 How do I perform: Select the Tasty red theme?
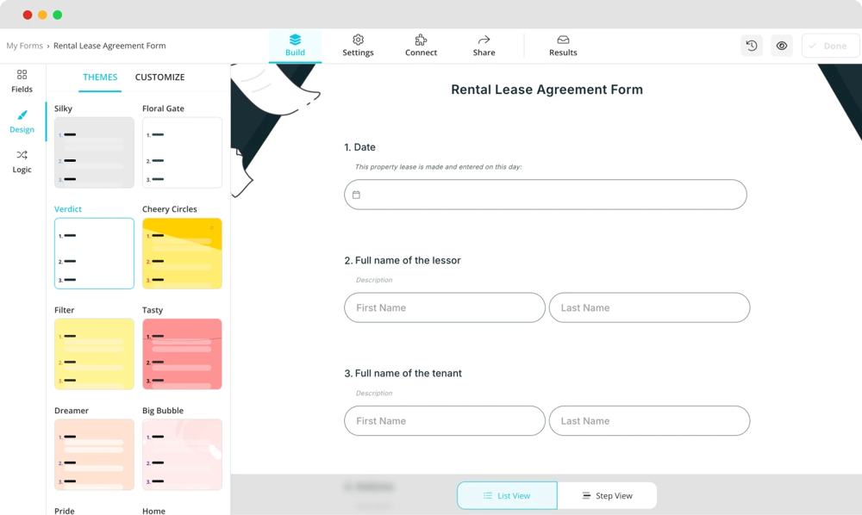pos(182,354)
